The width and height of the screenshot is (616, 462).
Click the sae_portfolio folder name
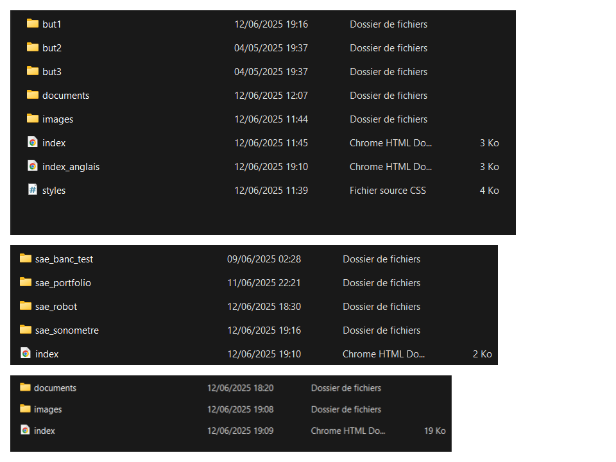[x=63, y=283]
